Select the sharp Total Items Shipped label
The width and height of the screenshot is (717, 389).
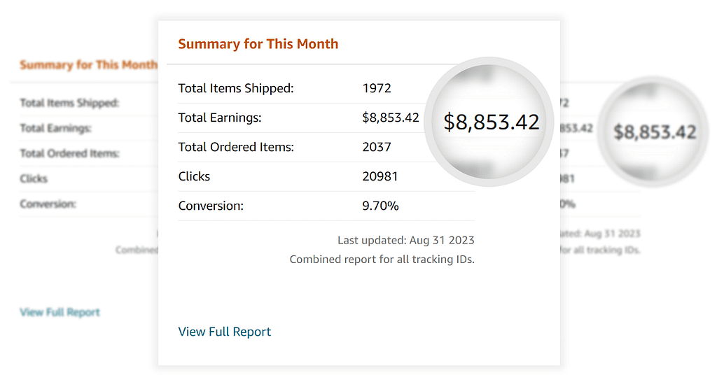[x=236, y=88]
